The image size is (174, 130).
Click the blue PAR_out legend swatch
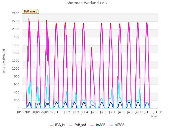pos(71,125)
